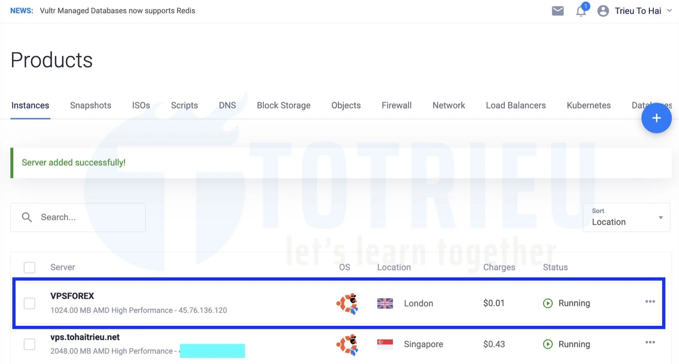Click the Server added successfully message
This screenshot has width=679, height=364.
click(73, 162)
